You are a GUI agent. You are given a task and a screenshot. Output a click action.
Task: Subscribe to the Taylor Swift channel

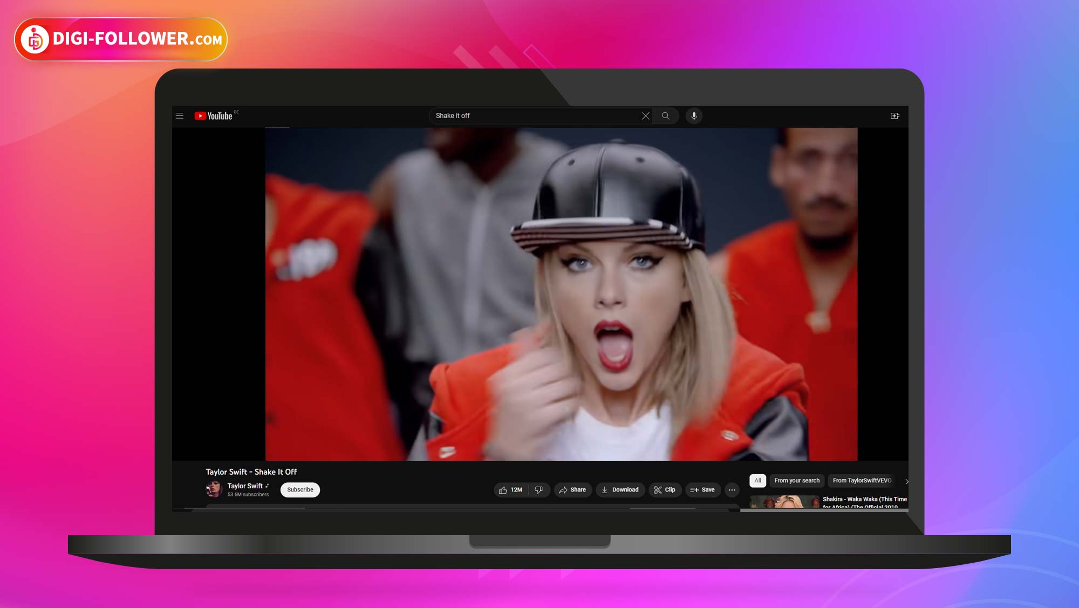(x=300, y=490)
